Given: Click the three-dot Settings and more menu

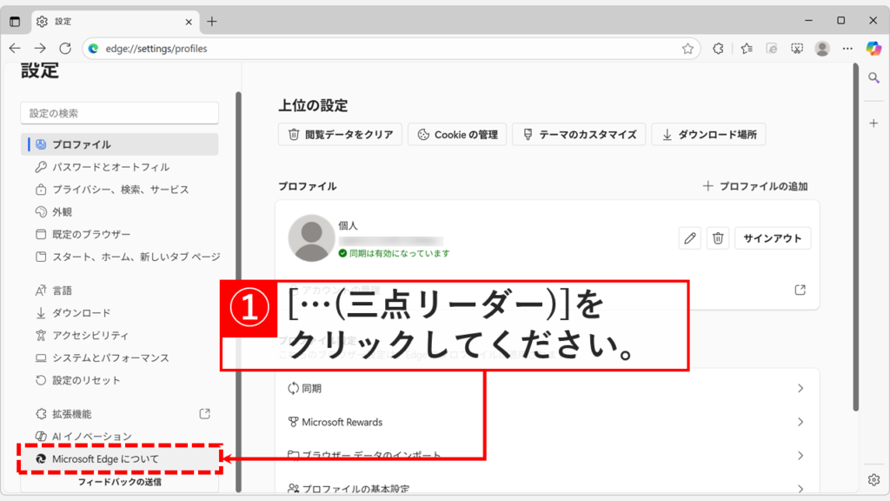Looking at the screenshot, I should (847, 49).
